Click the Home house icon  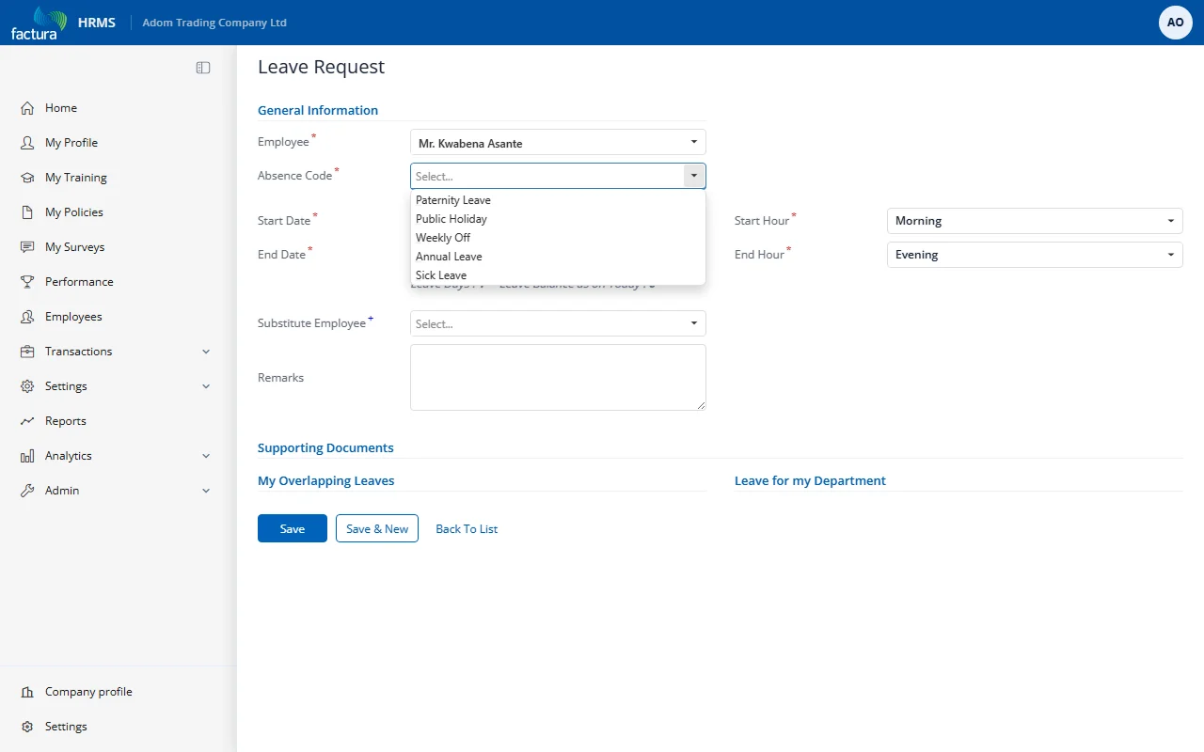27,108
